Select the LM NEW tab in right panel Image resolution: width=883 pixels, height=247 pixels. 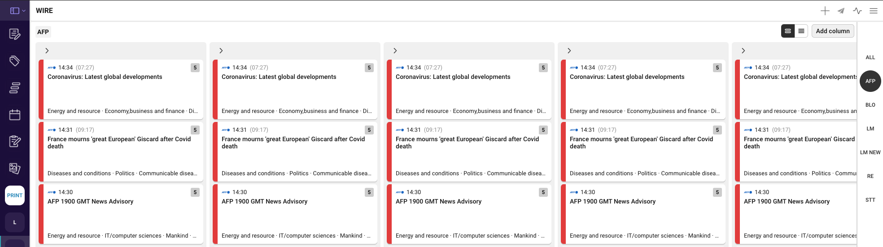[870, 152]
